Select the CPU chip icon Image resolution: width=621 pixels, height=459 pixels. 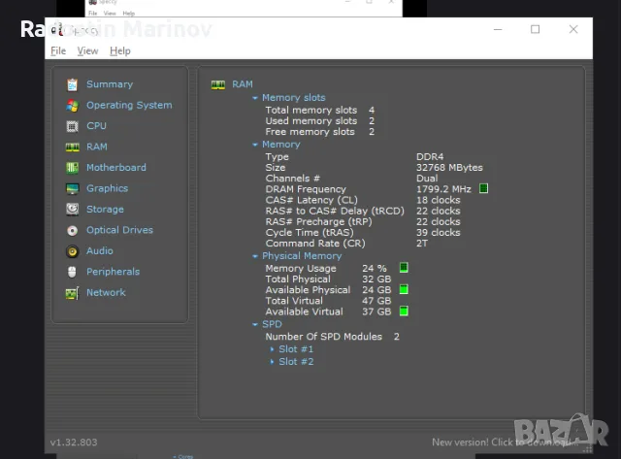[72, 126]
